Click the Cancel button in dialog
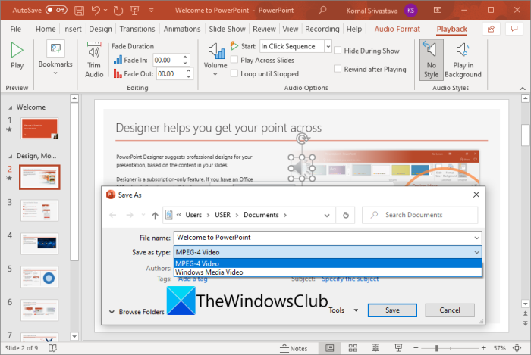 click(450, 310)
